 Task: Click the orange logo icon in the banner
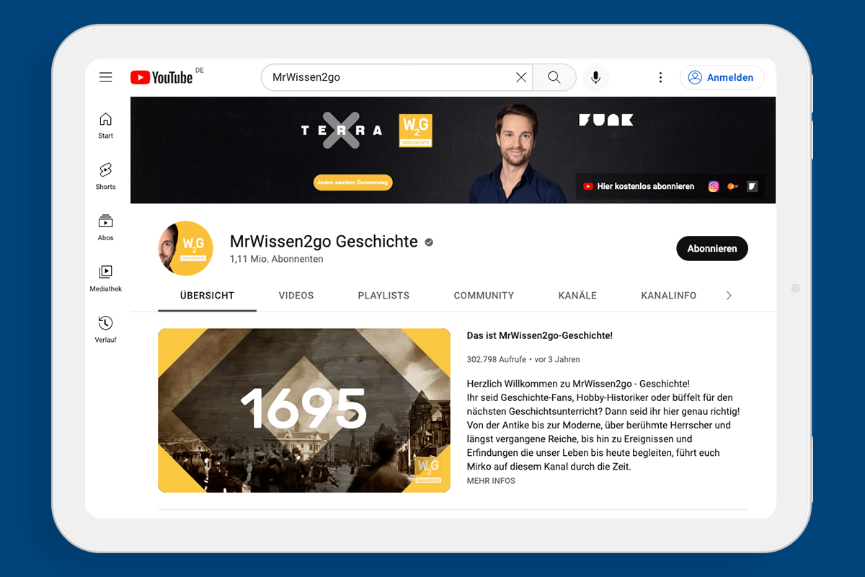(733, 186)
